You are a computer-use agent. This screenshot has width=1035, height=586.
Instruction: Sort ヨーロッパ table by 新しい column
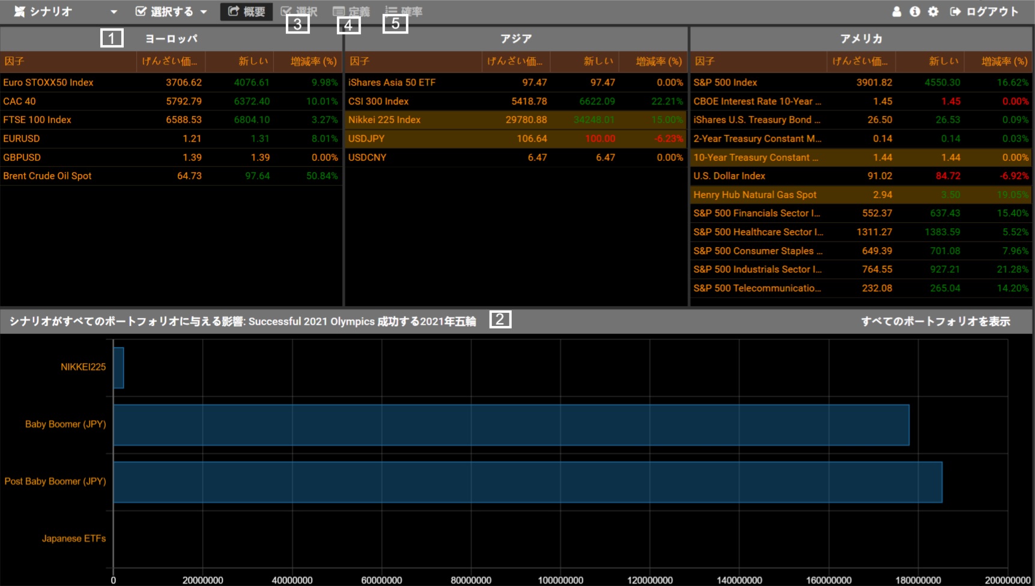239,61
